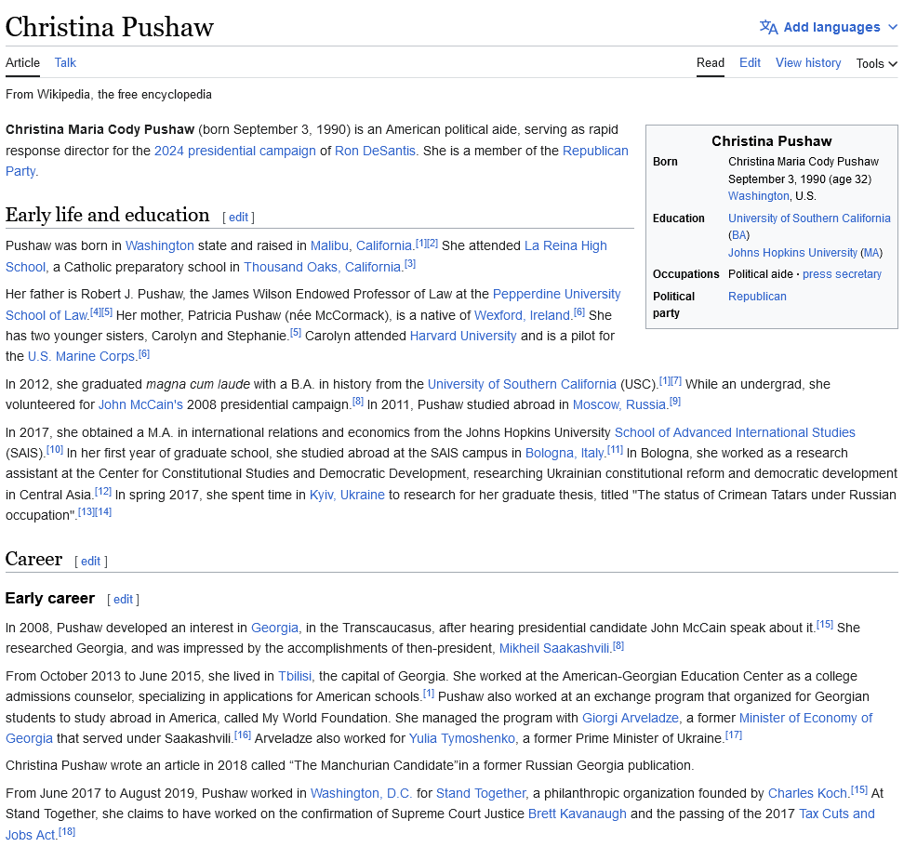Open Brett Kavanaugh link
The width and height of the screenshot is (917, 847).
click(577, 814)
